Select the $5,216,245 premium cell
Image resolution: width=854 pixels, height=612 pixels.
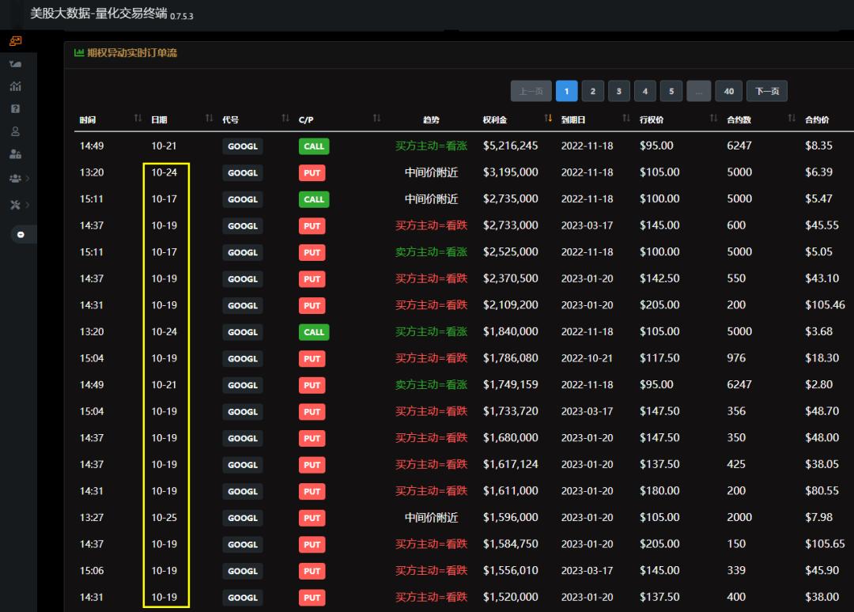(x=510, y=146)
